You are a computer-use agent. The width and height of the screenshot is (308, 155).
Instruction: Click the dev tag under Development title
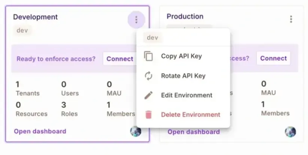pyautogui.click(x=22, y=30)
